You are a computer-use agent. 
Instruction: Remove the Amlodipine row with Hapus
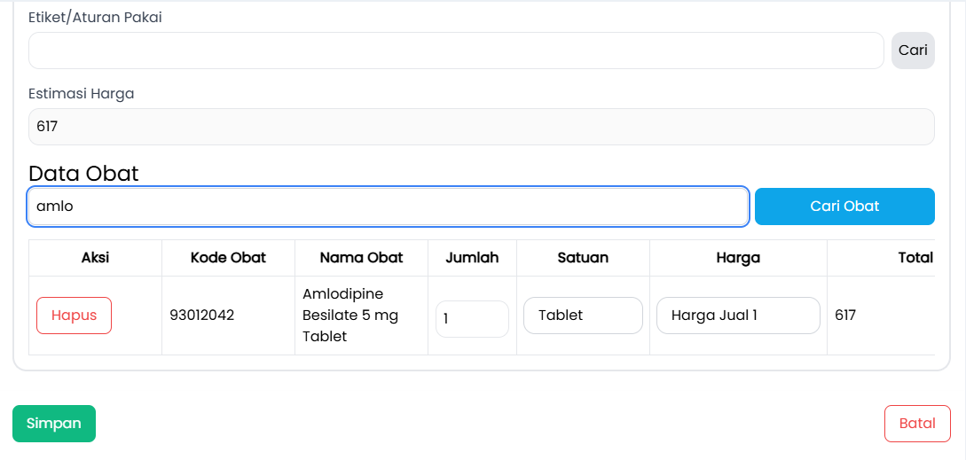point(74,316)
